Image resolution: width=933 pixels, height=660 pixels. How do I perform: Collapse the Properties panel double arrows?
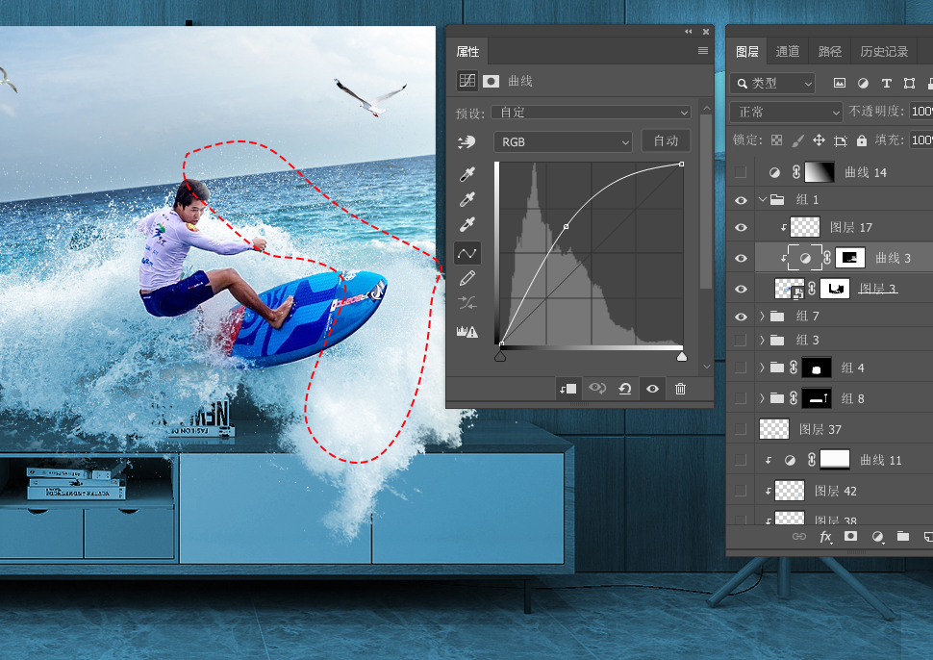tap(689, 32)
